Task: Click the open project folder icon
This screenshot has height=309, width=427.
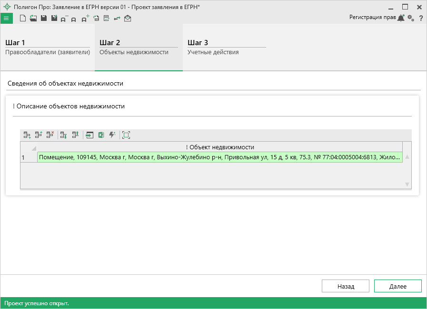Action: click(33, 18)
